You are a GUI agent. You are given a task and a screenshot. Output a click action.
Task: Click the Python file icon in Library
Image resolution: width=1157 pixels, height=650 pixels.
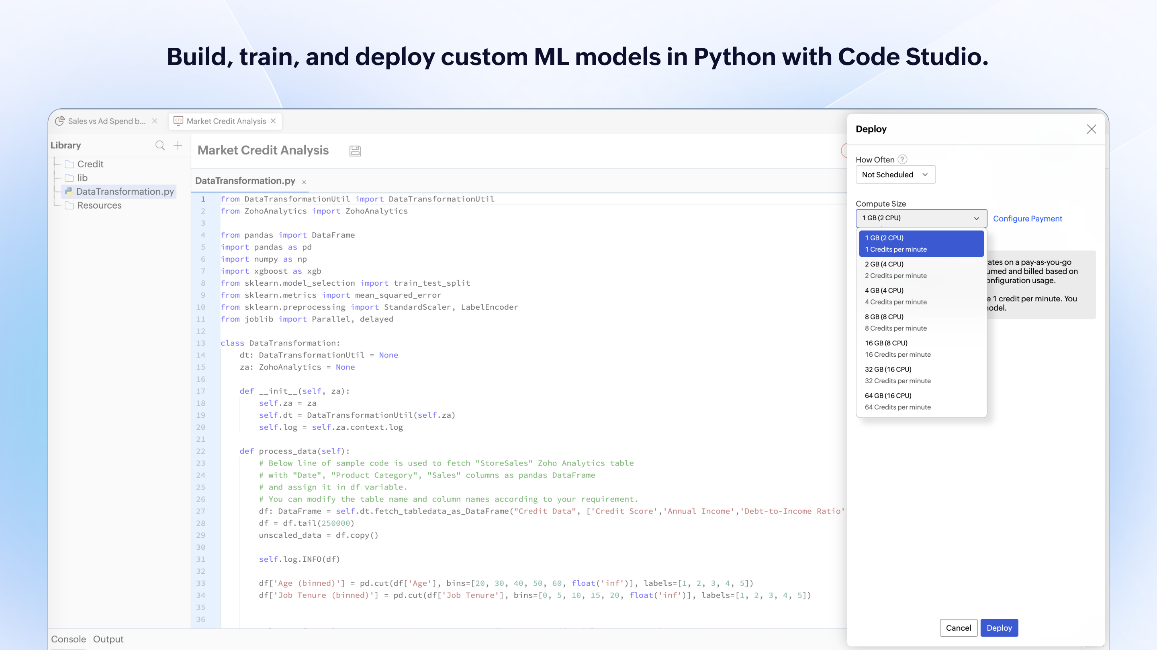coord(69,191)
